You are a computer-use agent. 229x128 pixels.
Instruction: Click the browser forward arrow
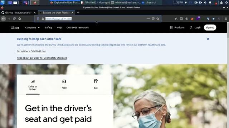[9, 19]
